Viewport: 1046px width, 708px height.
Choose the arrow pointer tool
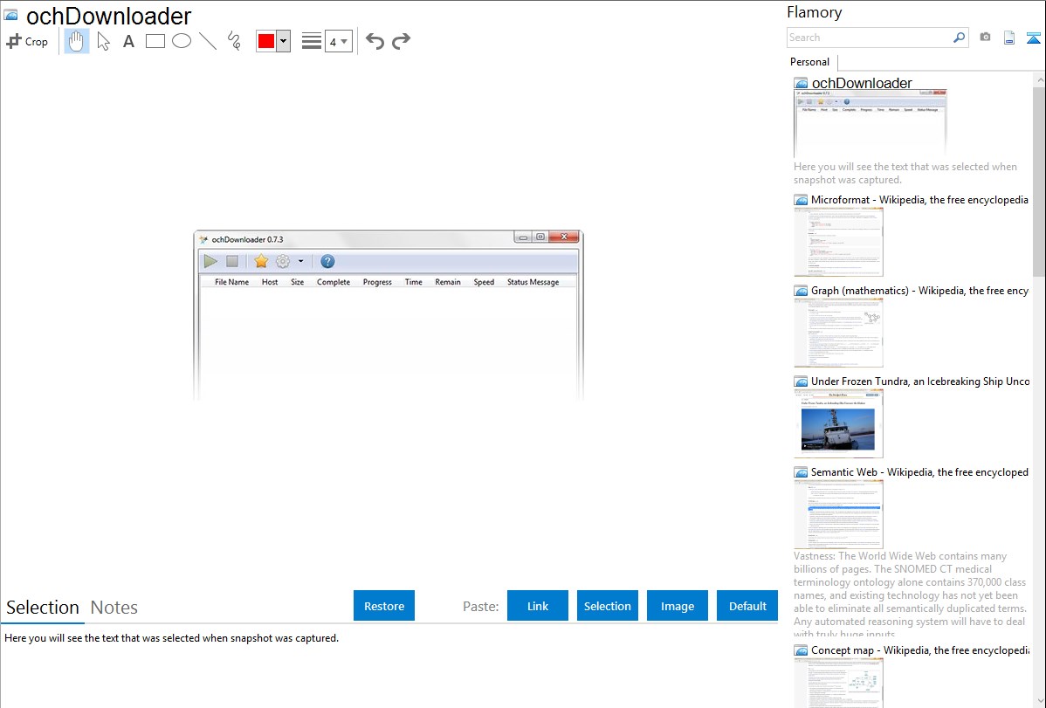point(103,41)
